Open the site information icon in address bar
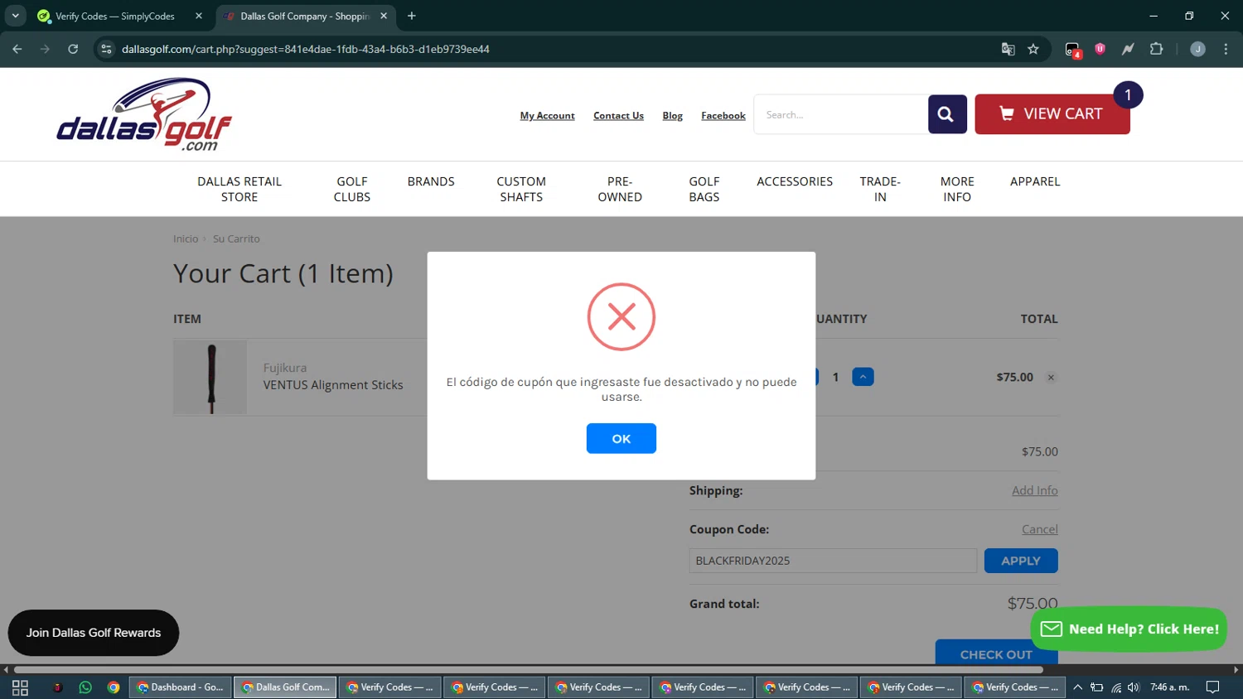Screen dimensions: 1243x699 (106, 49)
